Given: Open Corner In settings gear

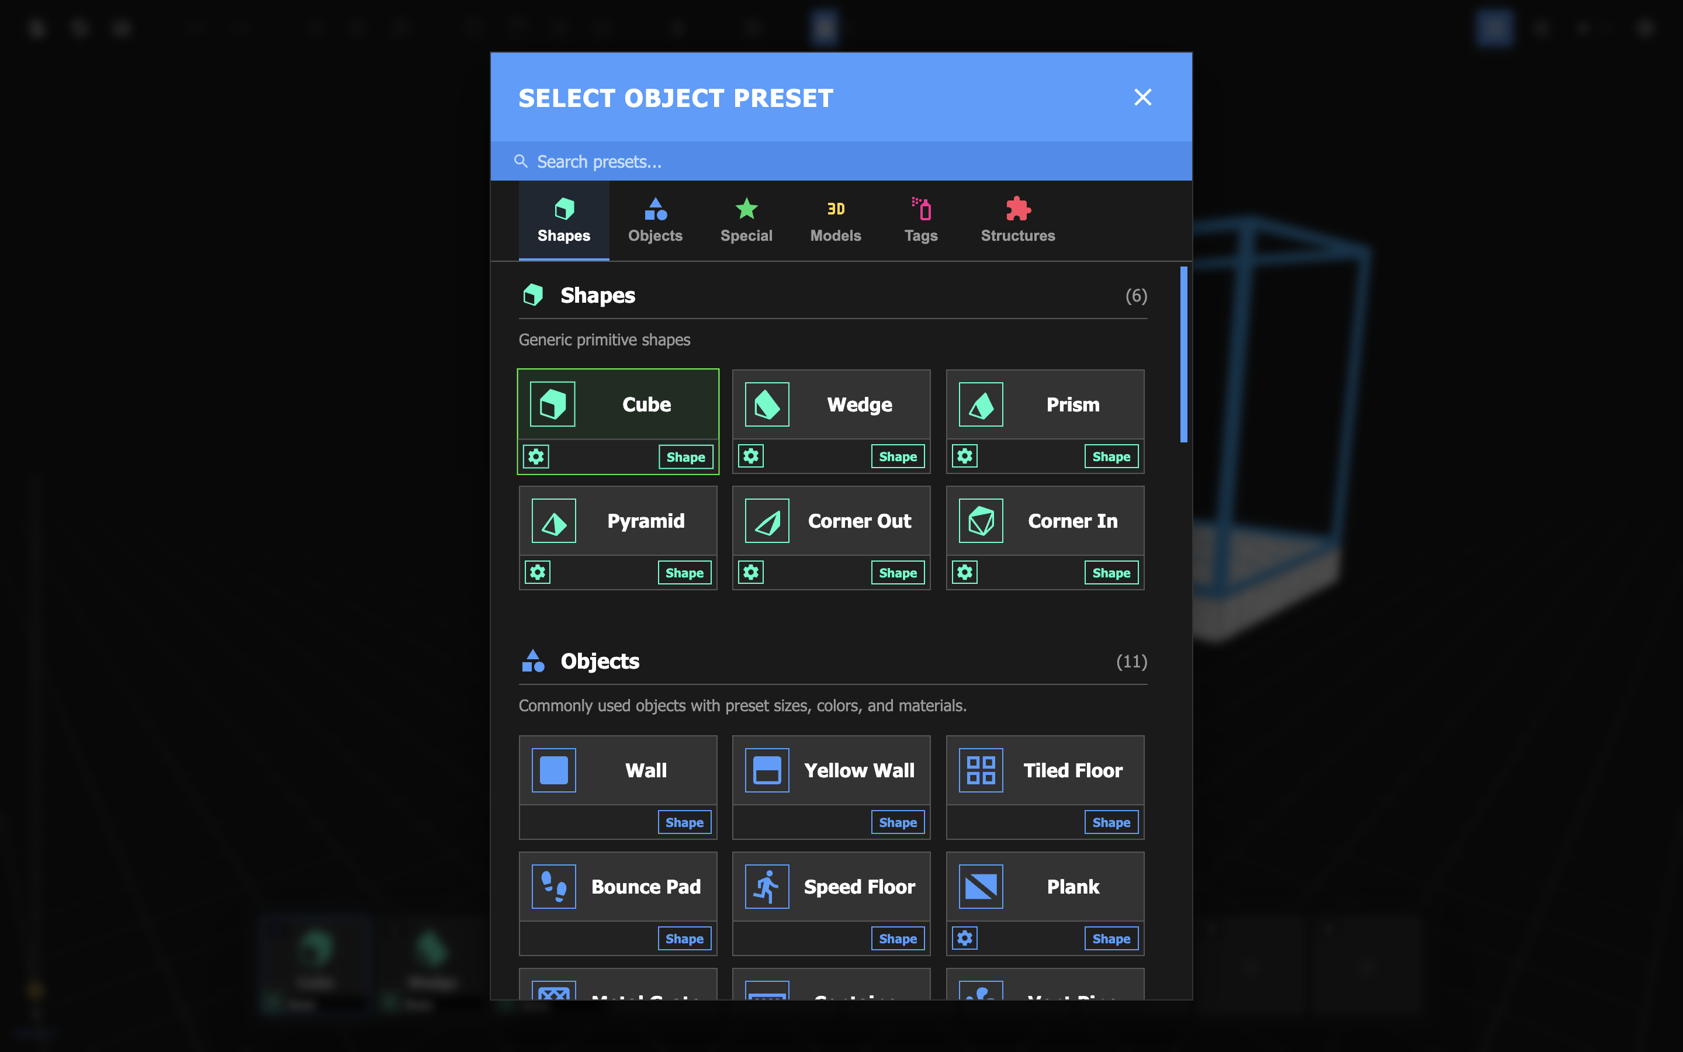Looking at the screenshot, I should [x=965, y=573].
